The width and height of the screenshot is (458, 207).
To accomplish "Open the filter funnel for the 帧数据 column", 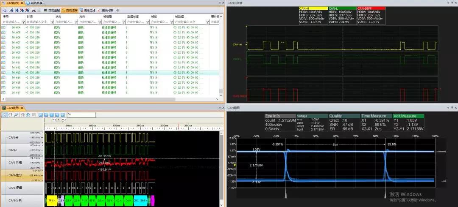I will coord(207,22).
